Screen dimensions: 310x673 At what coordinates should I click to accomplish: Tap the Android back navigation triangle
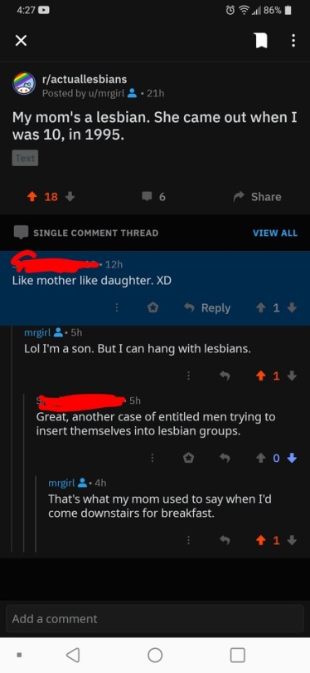tap(73, 655)
